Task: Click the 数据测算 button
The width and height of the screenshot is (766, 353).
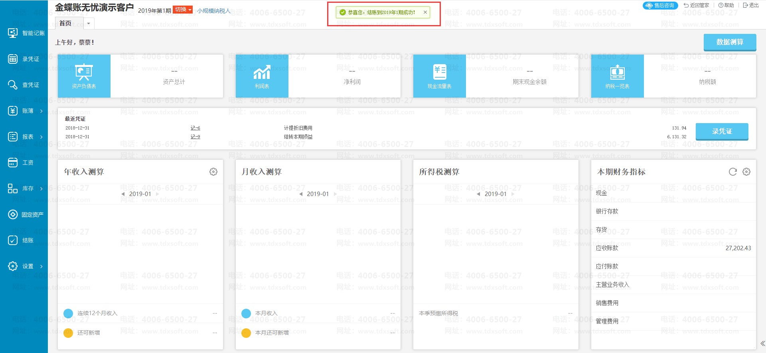Action: click(729, 42)
